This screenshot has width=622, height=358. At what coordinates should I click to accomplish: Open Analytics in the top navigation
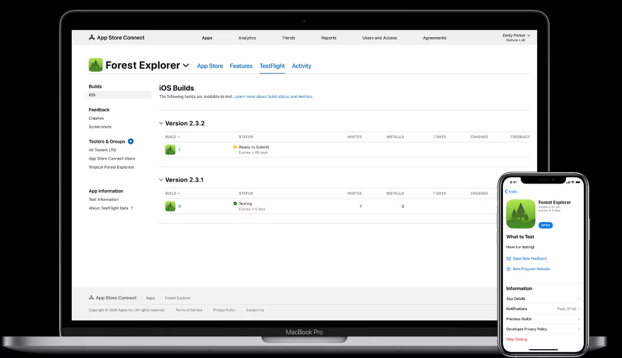tap(247, 38)
